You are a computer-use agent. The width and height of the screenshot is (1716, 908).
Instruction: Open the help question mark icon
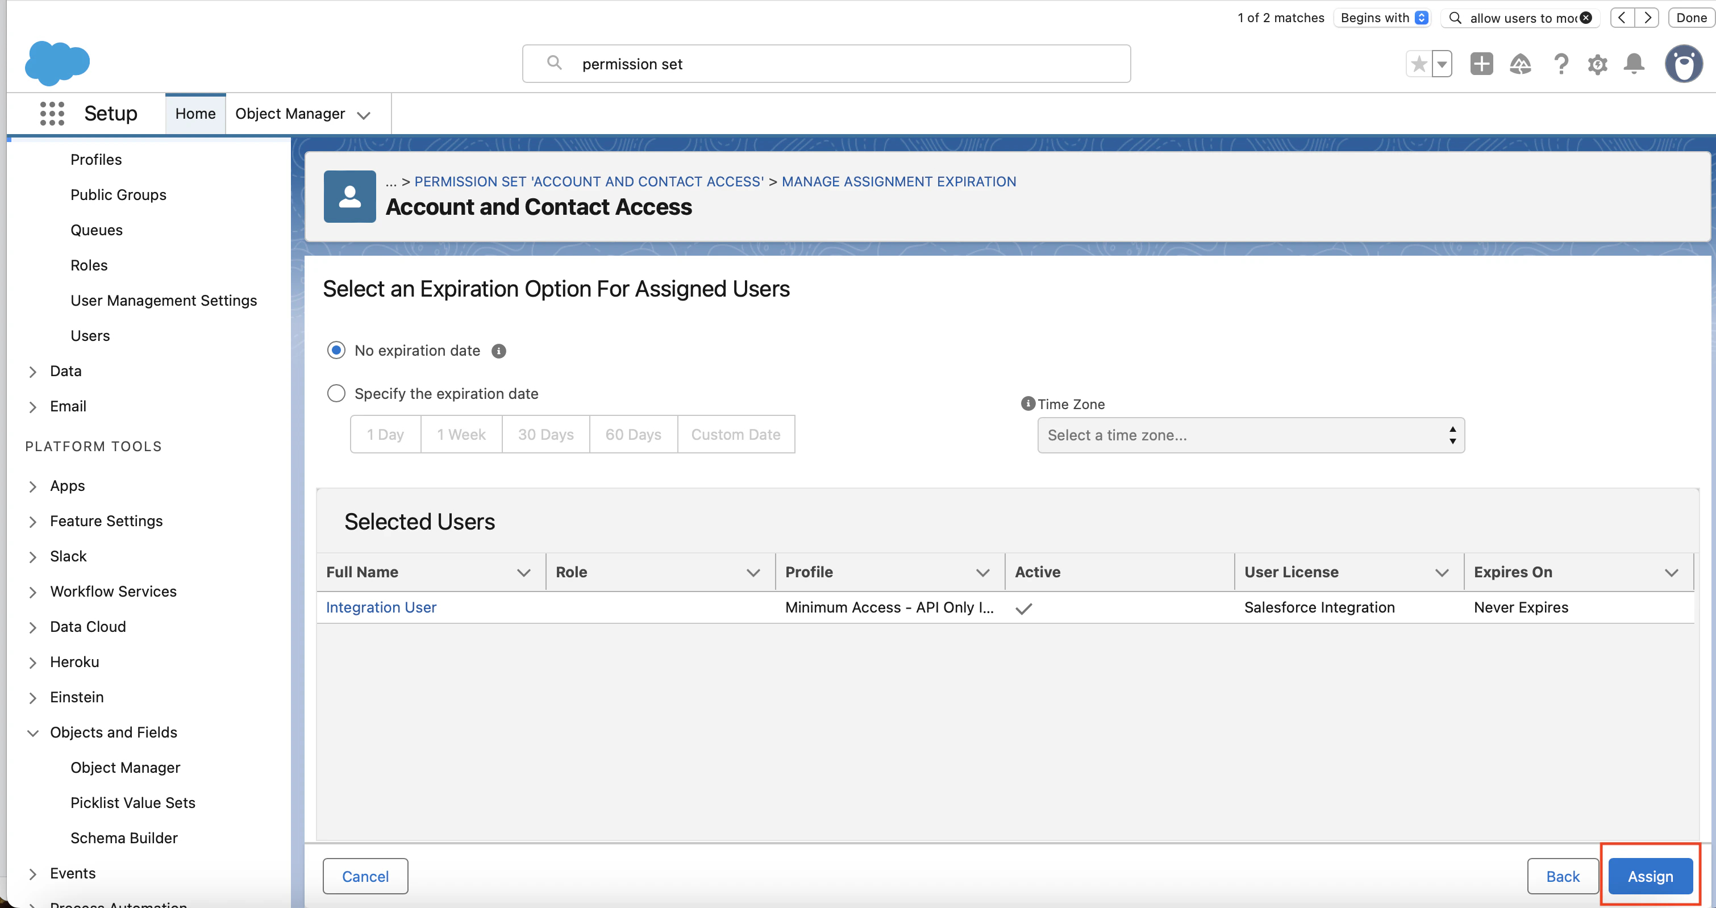[x=1560, y=64]
